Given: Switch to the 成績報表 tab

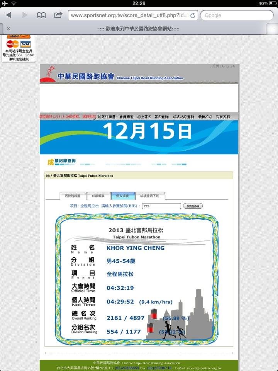Looking at the screenshot, I should tap(98, 196).
